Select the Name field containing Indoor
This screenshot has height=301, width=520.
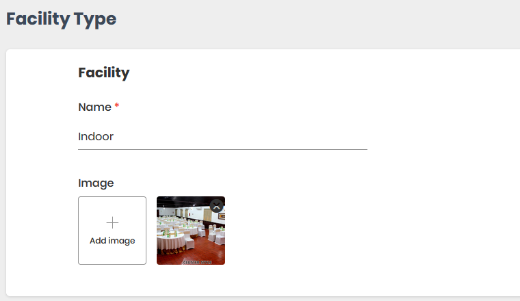coord(222,137)
